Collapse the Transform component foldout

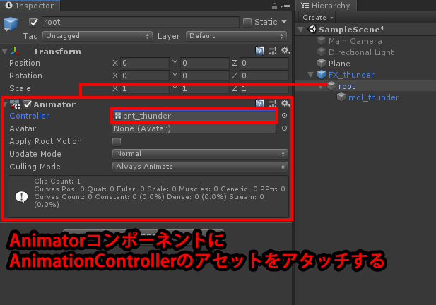(x=4, y=52)
